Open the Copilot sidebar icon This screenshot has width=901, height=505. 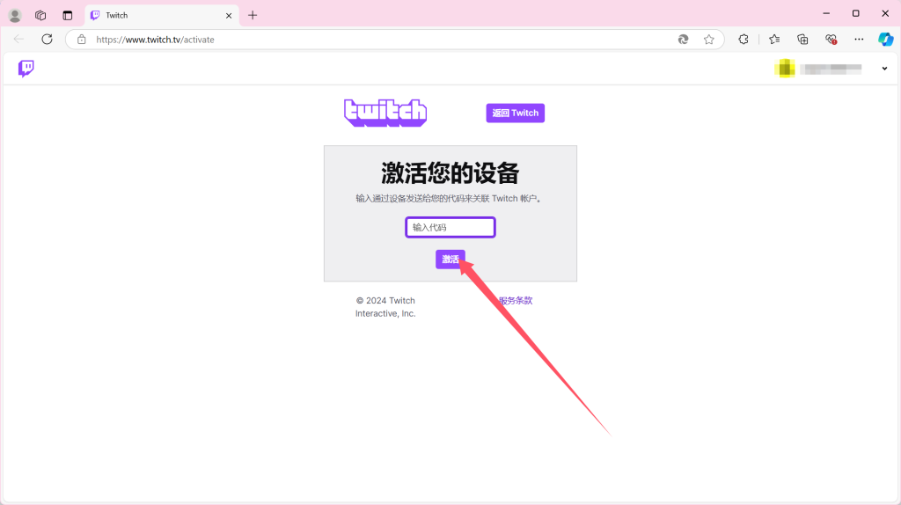click(885, 39)
